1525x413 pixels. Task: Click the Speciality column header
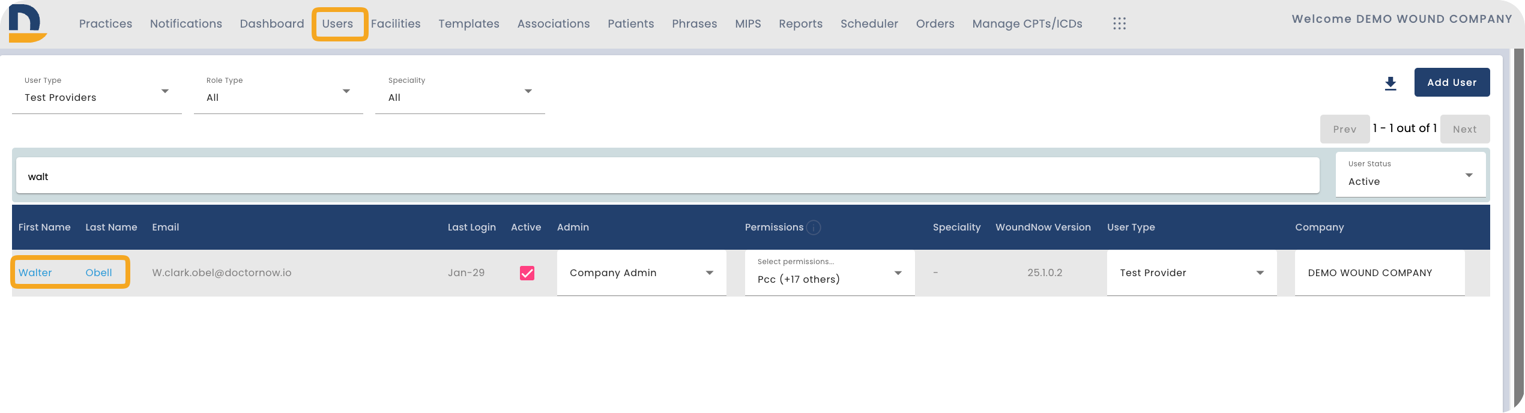(x=956, y=227)
